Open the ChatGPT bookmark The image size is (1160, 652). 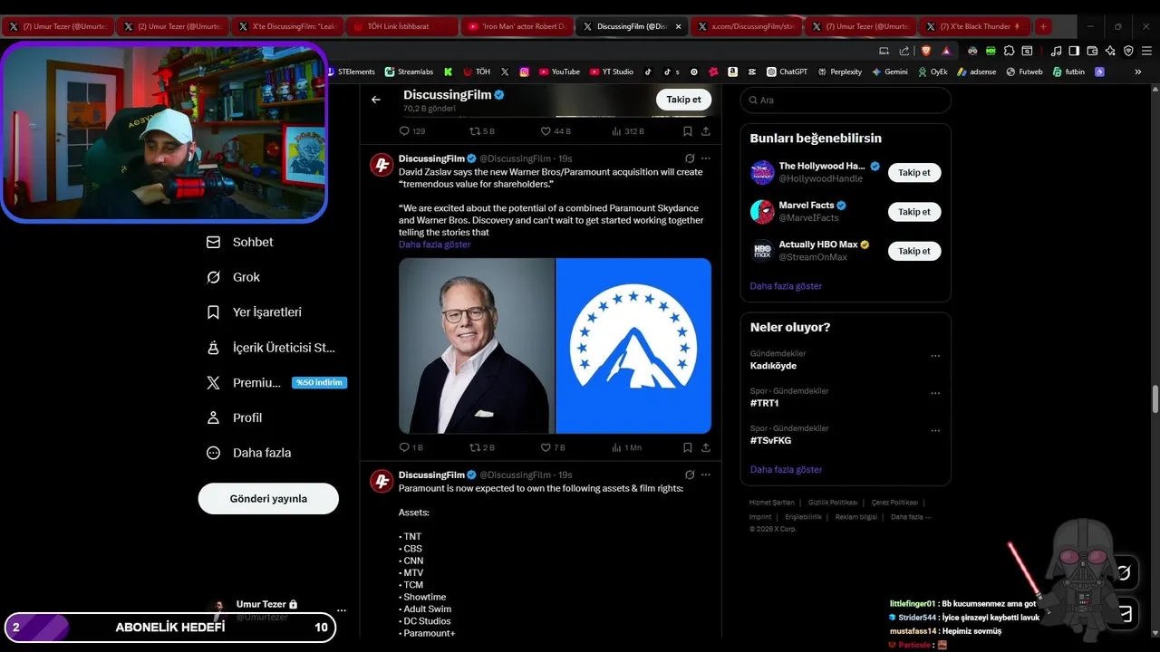787,72
